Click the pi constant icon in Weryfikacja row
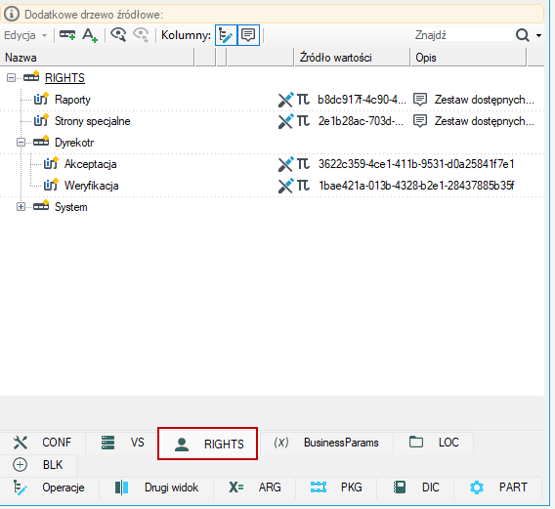555x509 pixels. click(303, 186)
